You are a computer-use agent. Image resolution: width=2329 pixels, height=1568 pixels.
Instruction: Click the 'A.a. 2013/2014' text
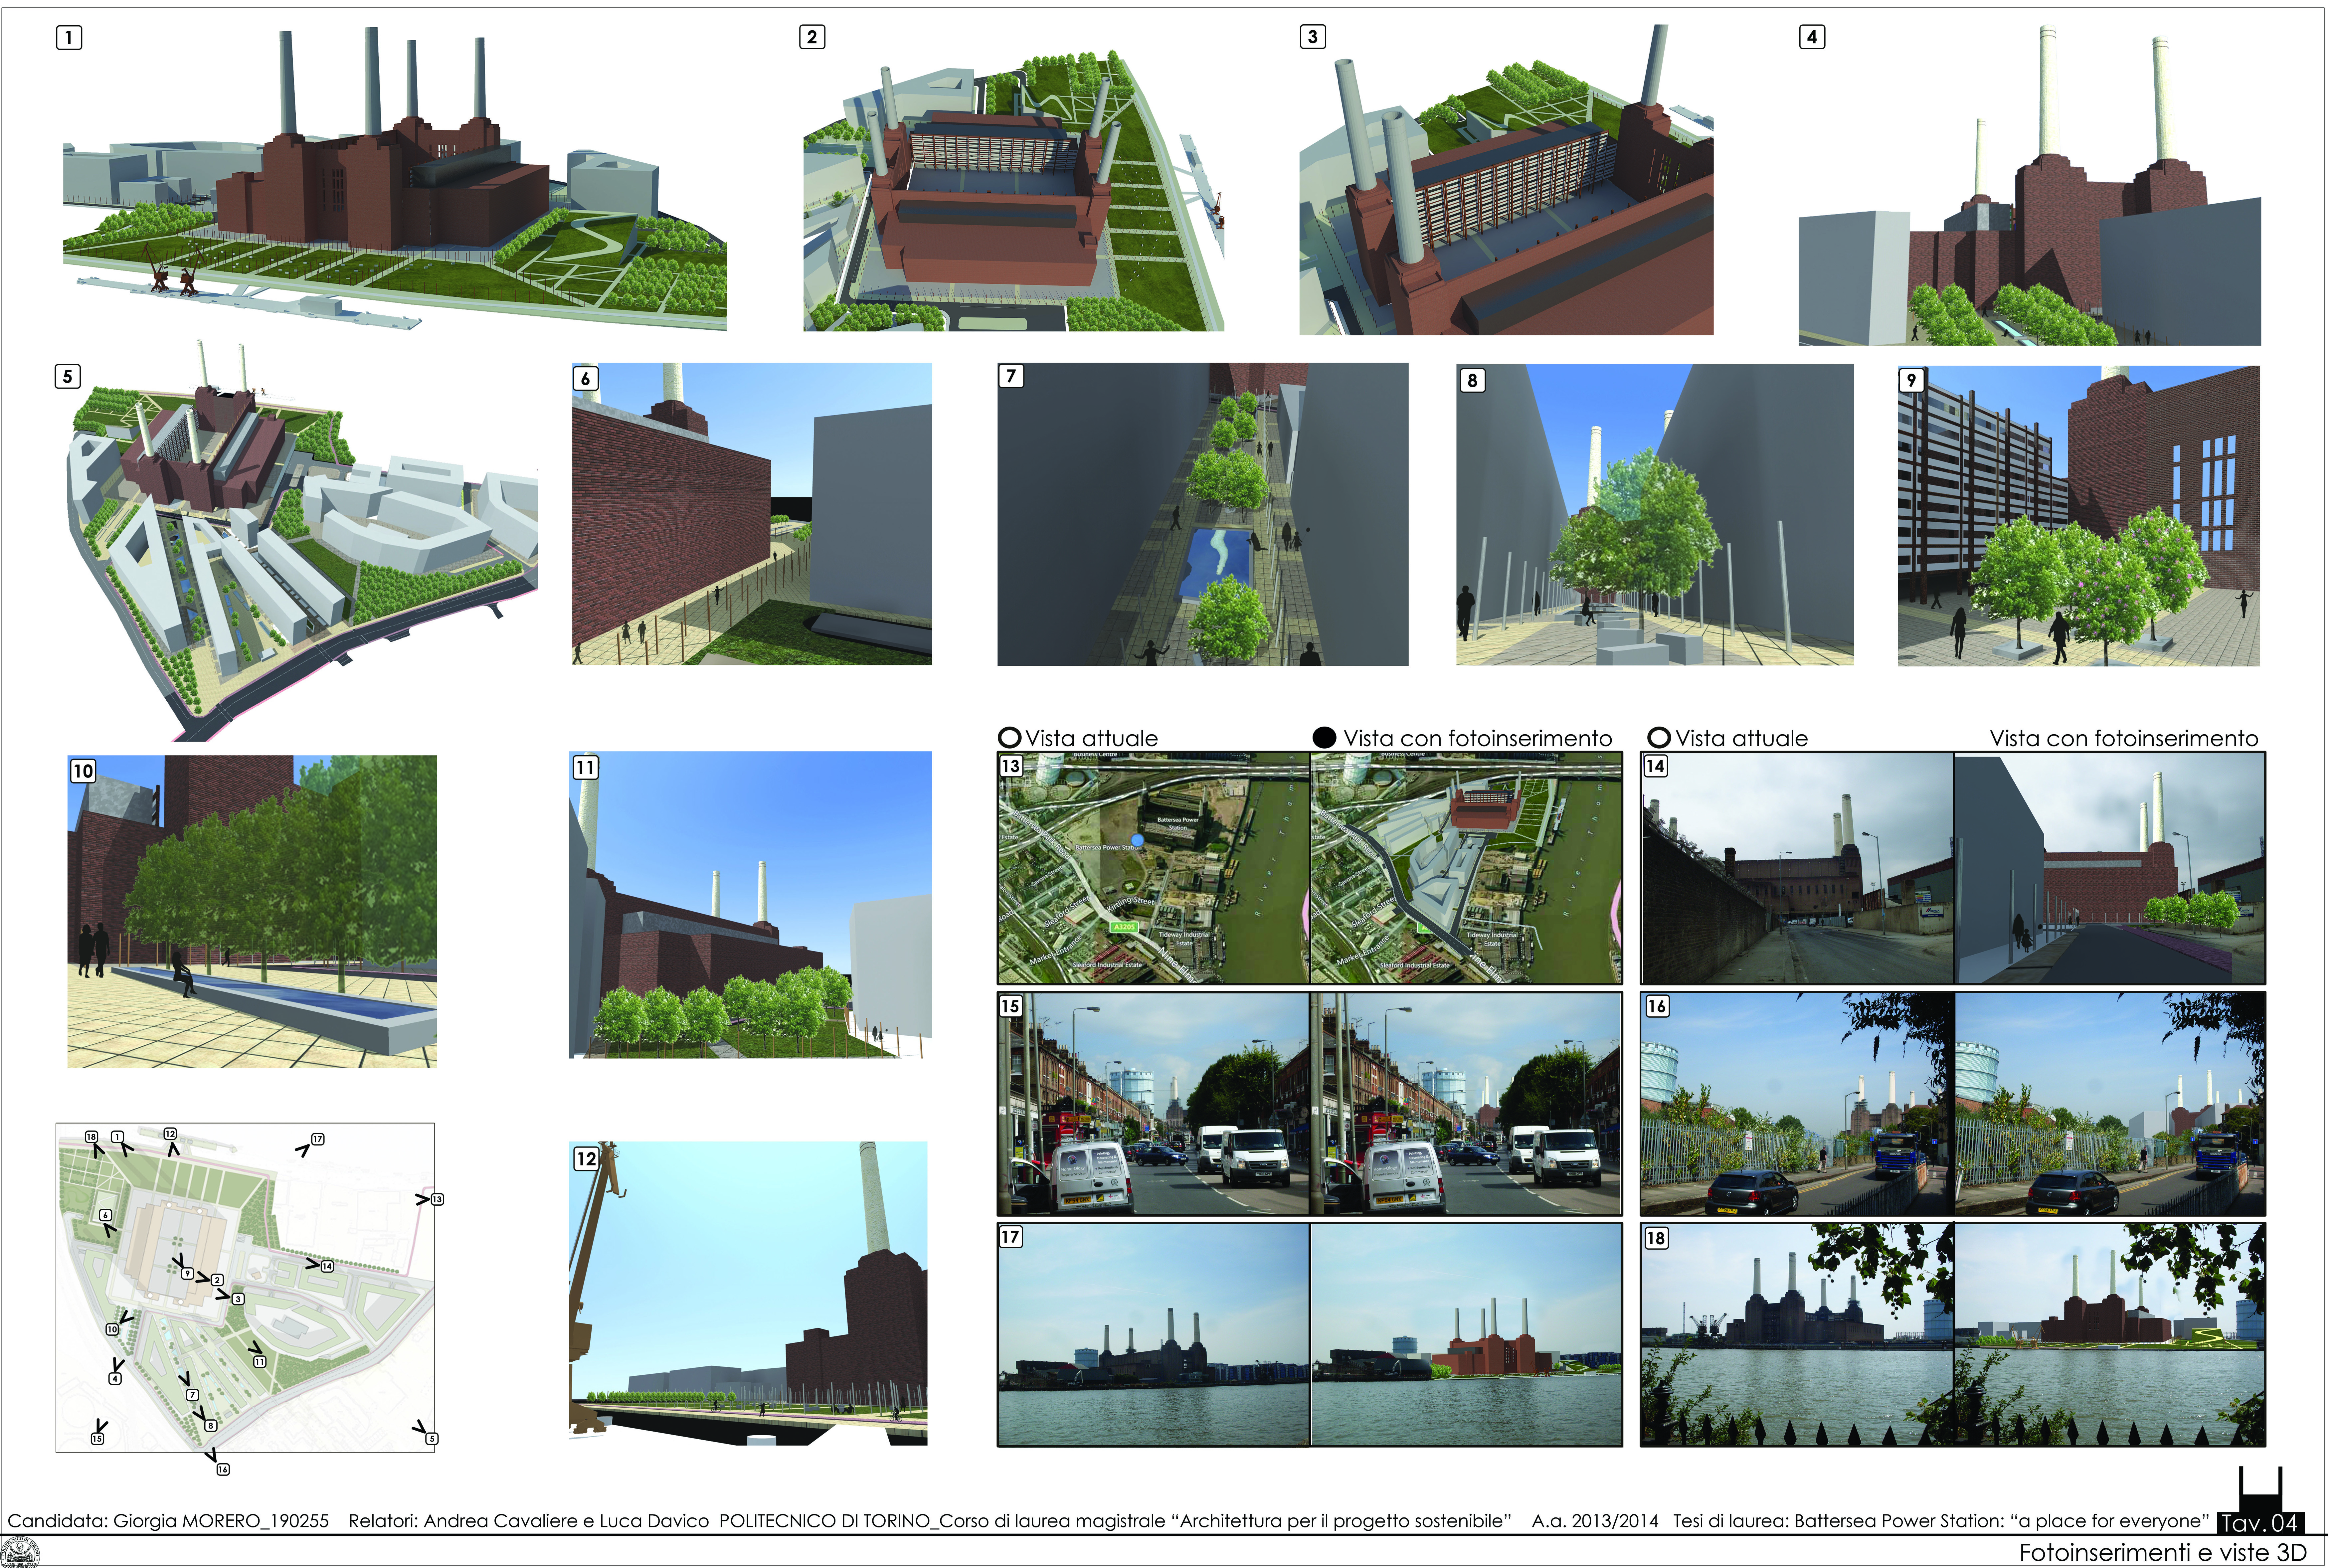click(x=1595, y=1521)
